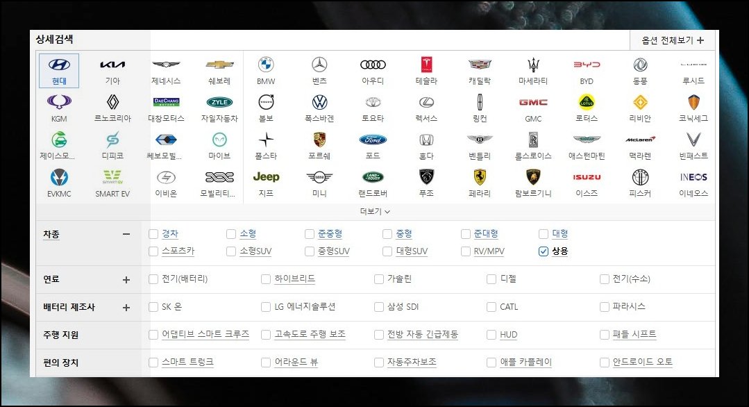
Task: Choose the MINI (미니) winged logo
Action: pos(319,177)
